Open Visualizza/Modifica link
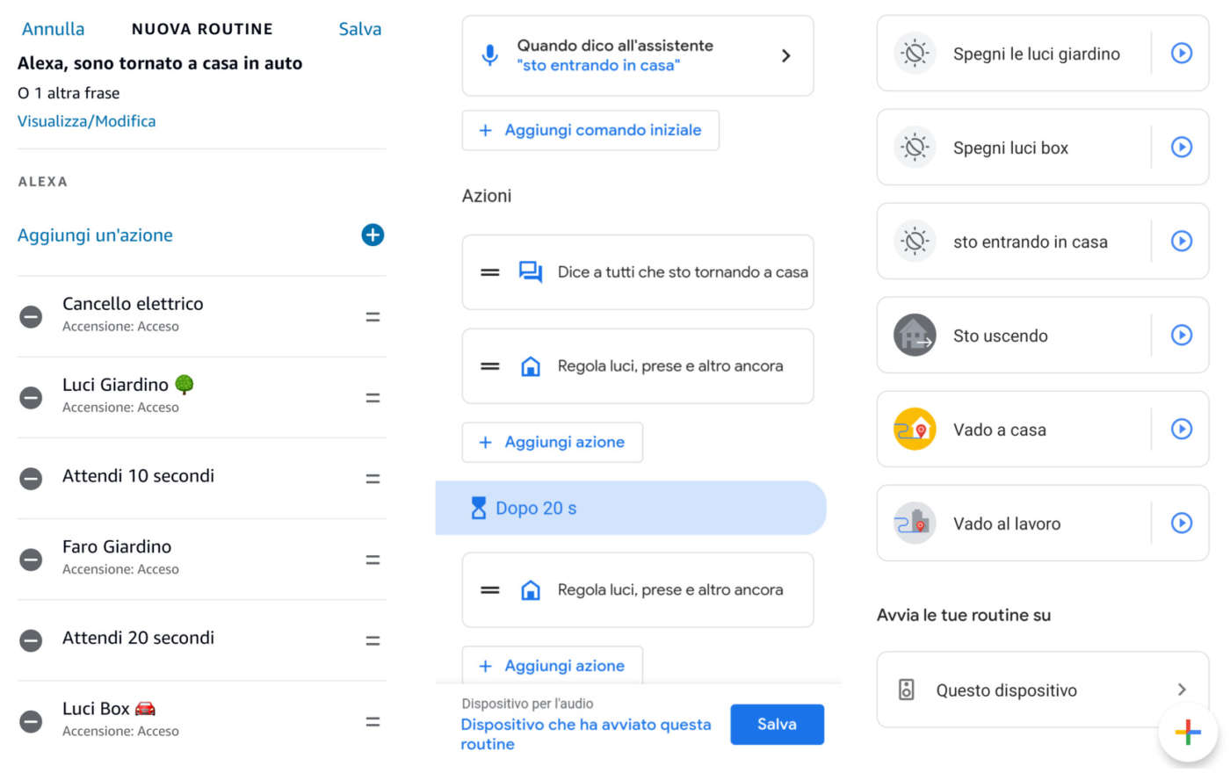The image size is (1230, 773). click(x=86, y=121)
